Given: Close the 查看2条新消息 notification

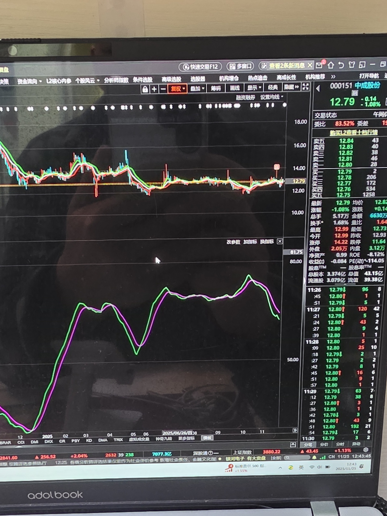Looking at the screenshot, I should tap(310, 66).
